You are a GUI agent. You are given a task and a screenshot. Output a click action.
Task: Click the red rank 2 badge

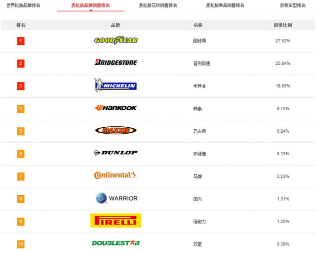pyautogui.click(x=20, y=63)
